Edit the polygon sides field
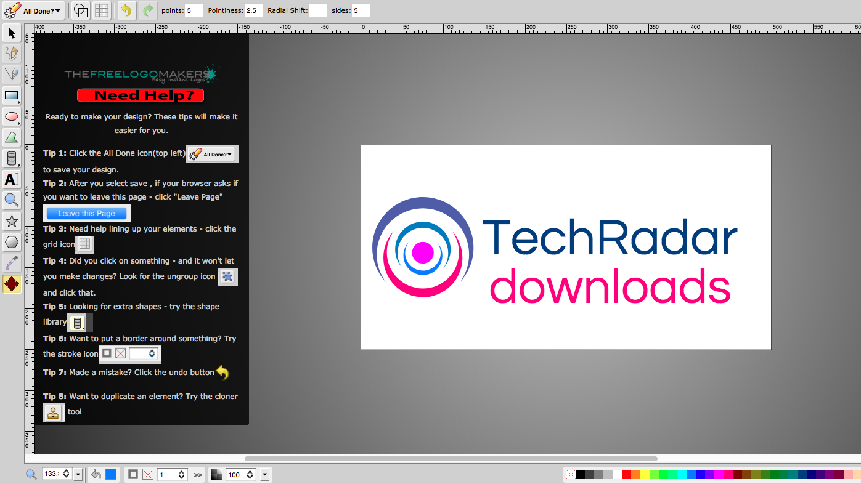Image resolution: width=861 pixels, height=484 pixels. (x=361, y=10)
